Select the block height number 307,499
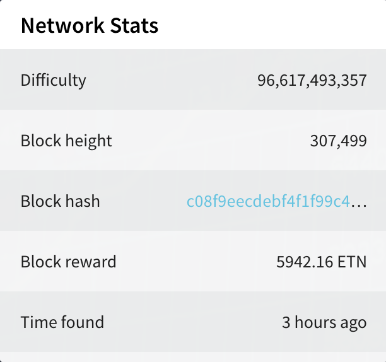This screenshot has width=386, height=362. (x=339, y=141)
